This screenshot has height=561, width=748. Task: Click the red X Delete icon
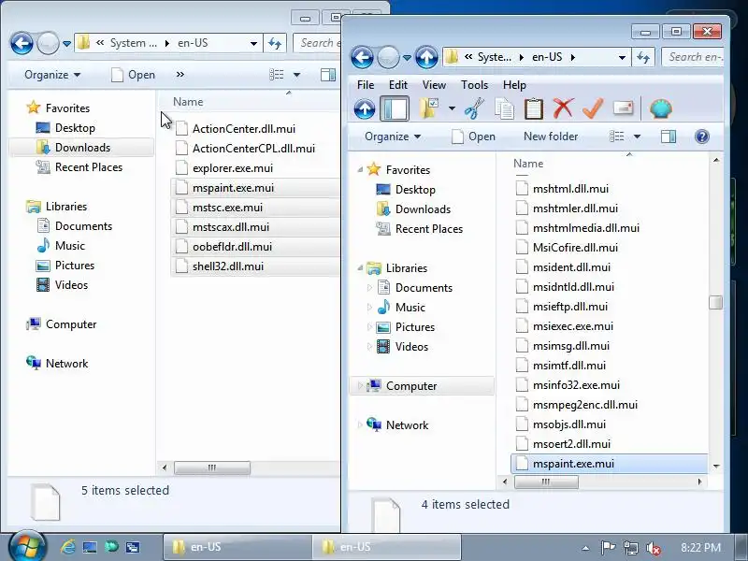564,108
